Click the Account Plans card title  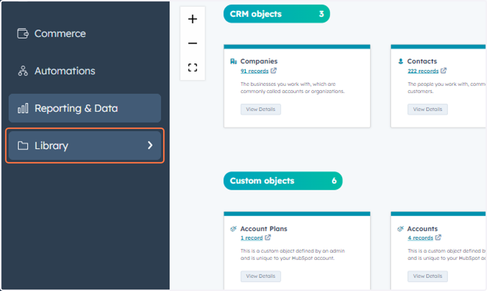264,228
